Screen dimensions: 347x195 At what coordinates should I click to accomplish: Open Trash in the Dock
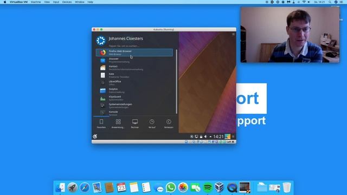(287, 188)
